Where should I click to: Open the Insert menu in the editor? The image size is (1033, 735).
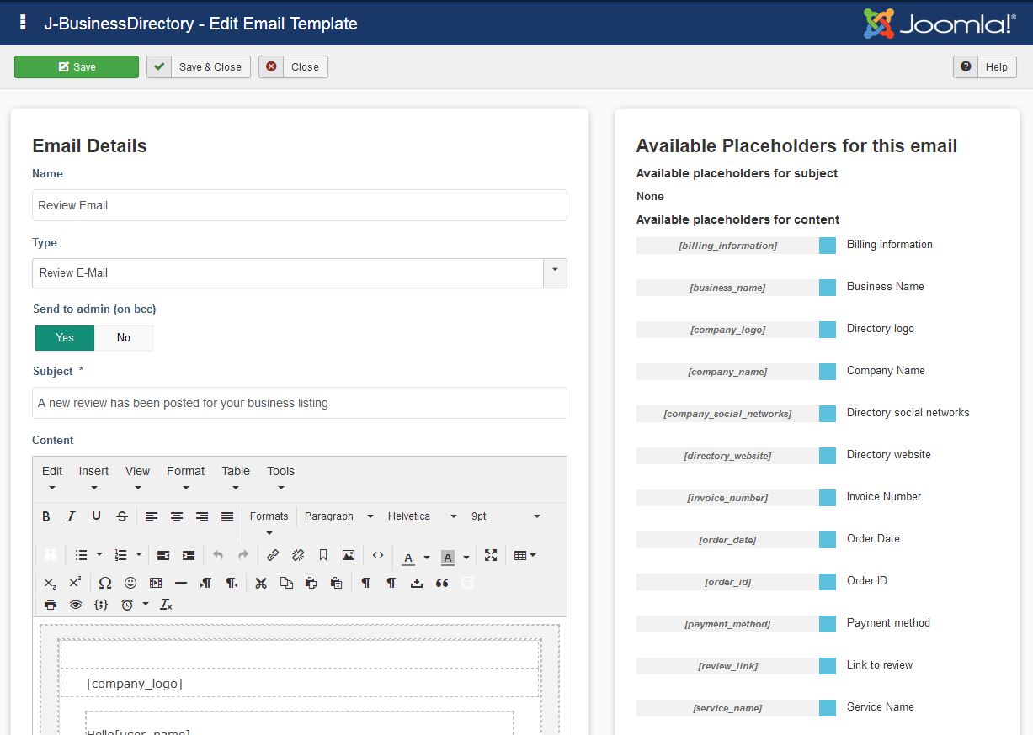tap(94, 479)
